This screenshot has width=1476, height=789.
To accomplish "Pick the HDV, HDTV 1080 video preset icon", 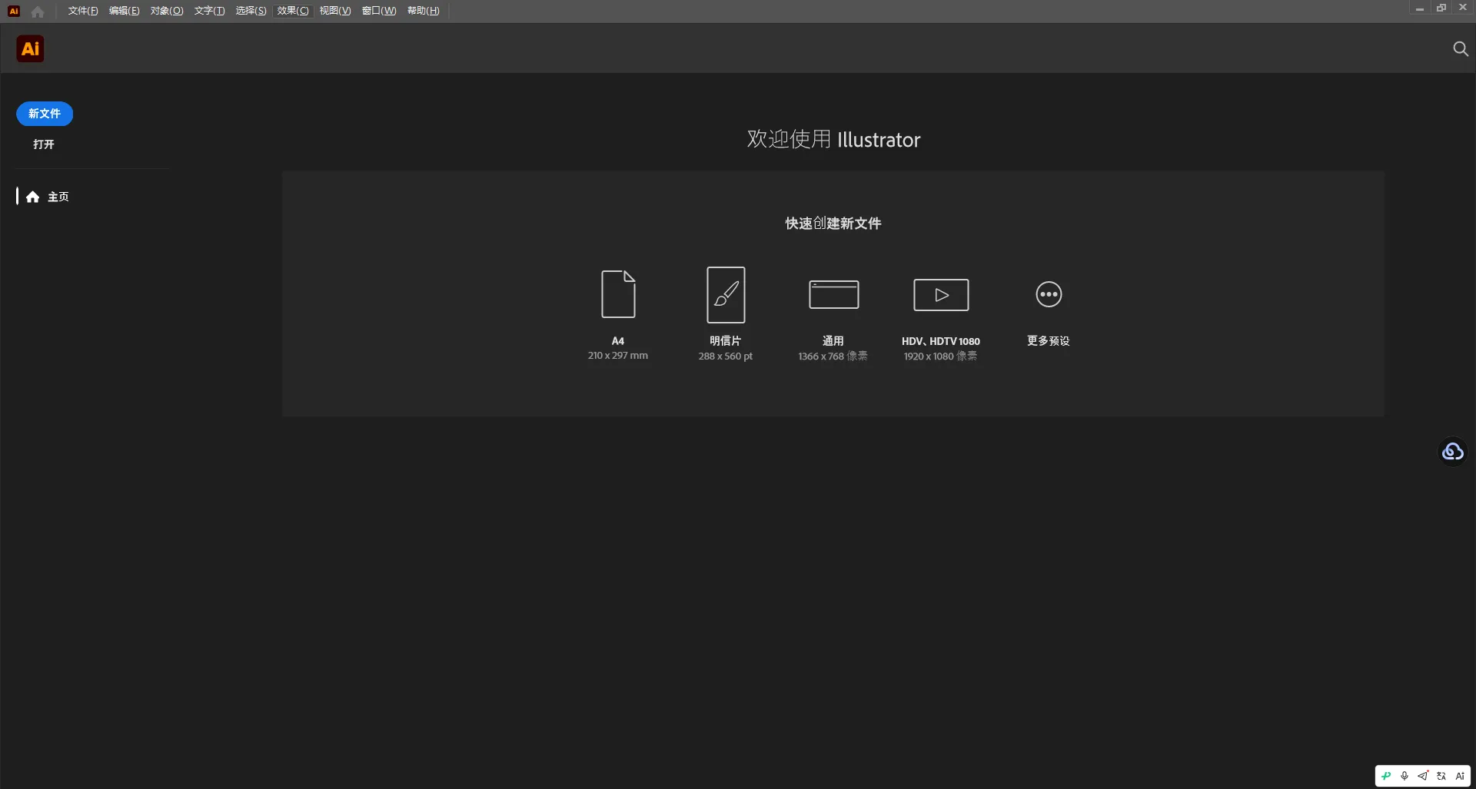I will pyautogui.click(x=941, y=295).
